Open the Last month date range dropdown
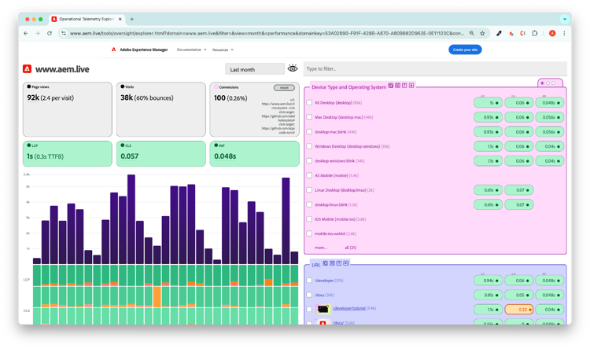The image size is (590, 349). click(x=253, y=69)
